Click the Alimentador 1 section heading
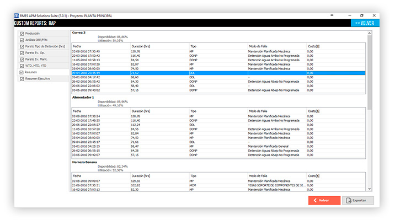This screenshot has height=220, width=395. click(83, 98)
